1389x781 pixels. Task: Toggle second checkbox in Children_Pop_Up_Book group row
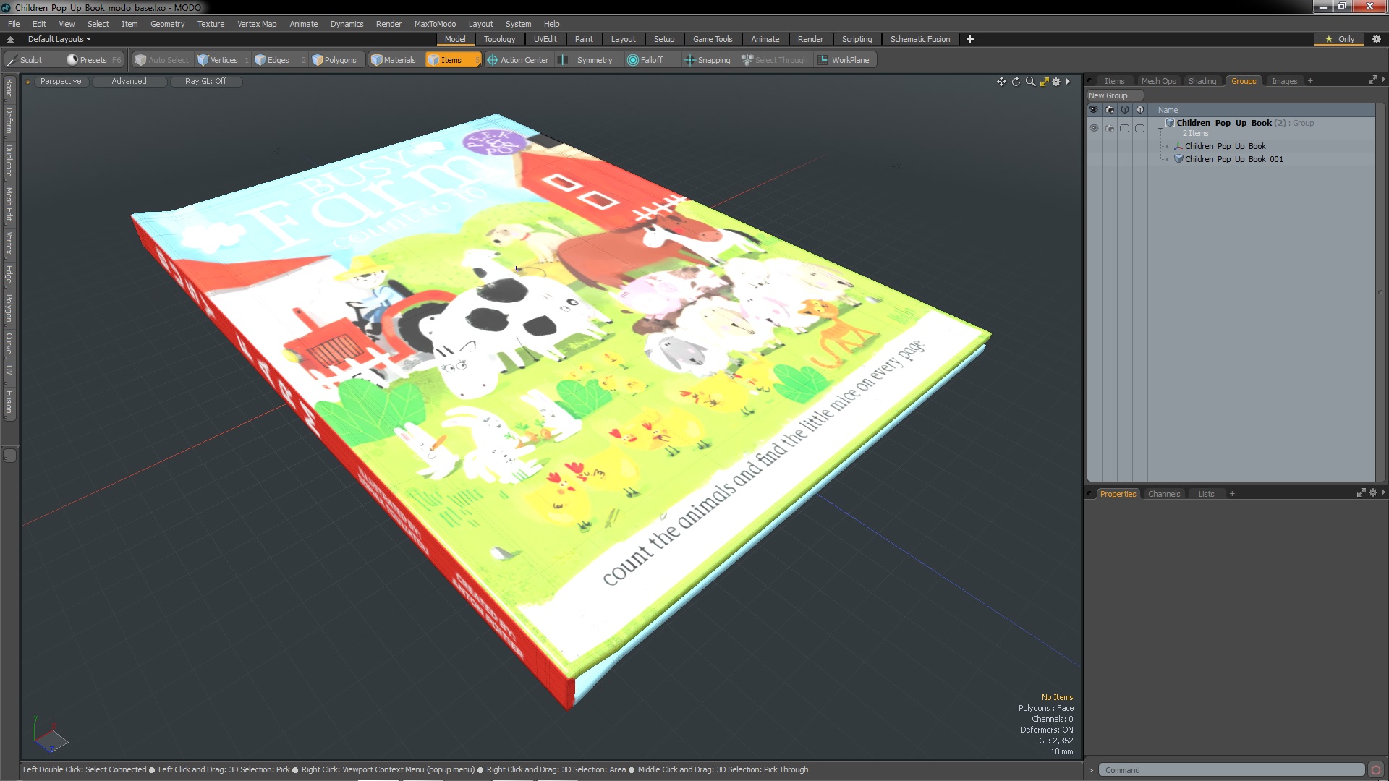coord(1140,128)
